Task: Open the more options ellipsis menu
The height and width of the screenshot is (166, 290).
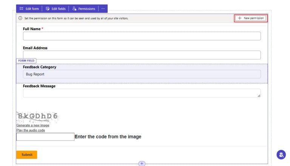Action: [103, 9]
